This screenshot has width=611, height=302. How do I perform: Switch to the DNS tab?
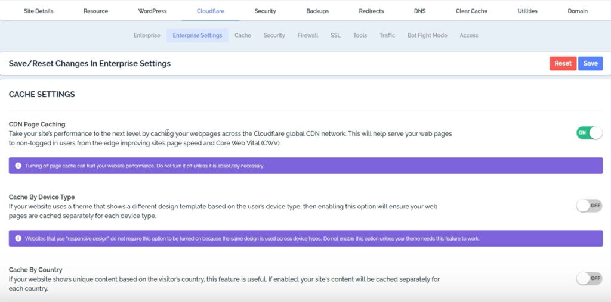click(x=419, y=11)
